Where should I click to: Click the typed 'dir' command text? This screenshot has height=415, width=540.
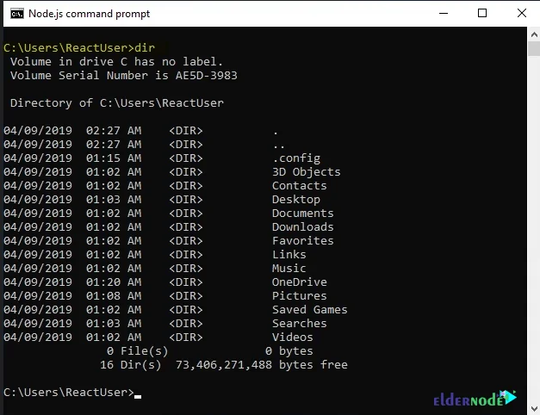click(145, 47)
